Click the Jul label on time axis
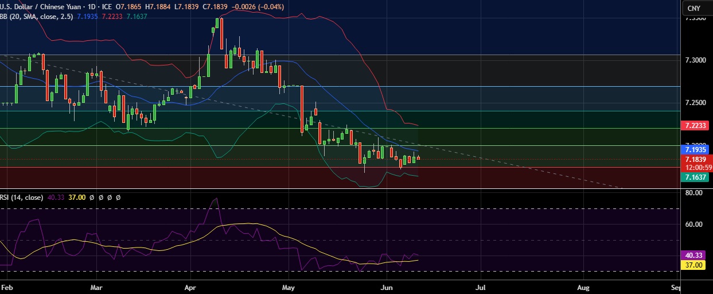This screenshot has height=294, width=713. 480,287
